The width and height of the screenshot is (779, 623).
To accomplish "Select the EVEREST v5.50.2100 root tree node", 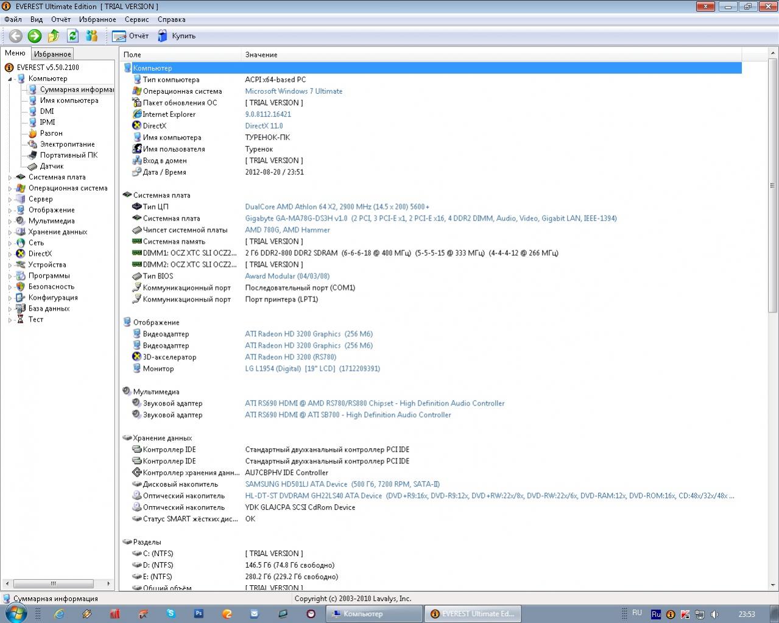I will tap(48, 68).
